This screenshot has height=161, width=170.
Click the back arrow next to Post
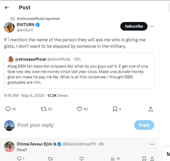click(7, 8)
